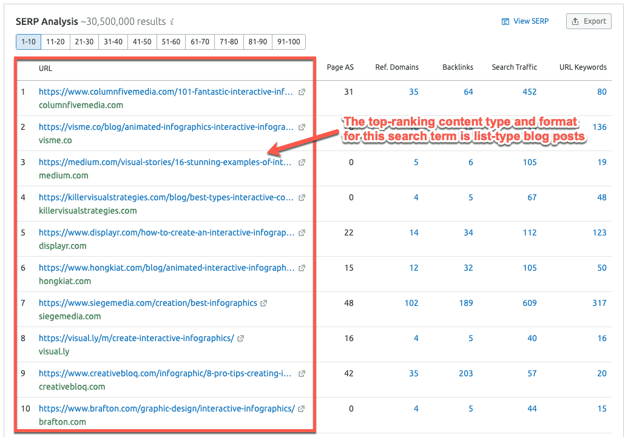Switch to the 11-20 results tab

point(55,42)
